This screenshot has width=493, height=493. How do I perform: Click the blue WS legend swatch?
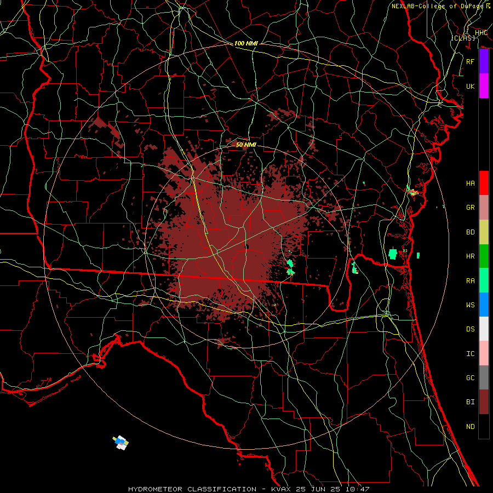tap(484, 305)
